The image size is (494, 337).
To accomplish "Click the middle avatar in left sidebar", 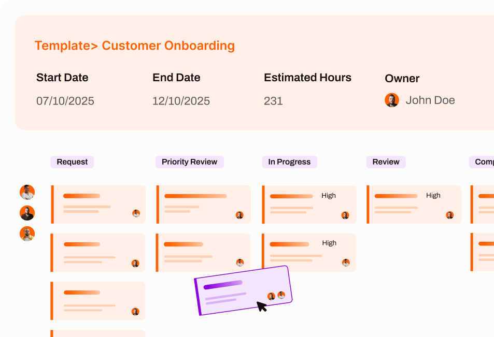I will tap(27, 213).
